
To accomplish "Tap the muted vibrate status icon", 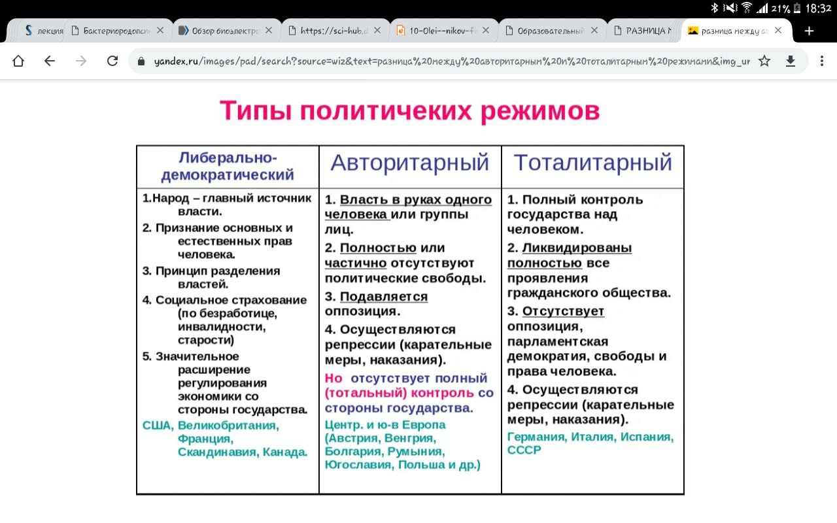I will coord(730,8).
